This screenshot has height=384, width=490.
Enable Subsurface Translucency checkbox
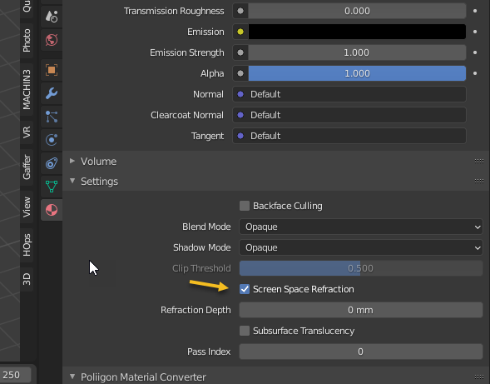coord(245,331)
